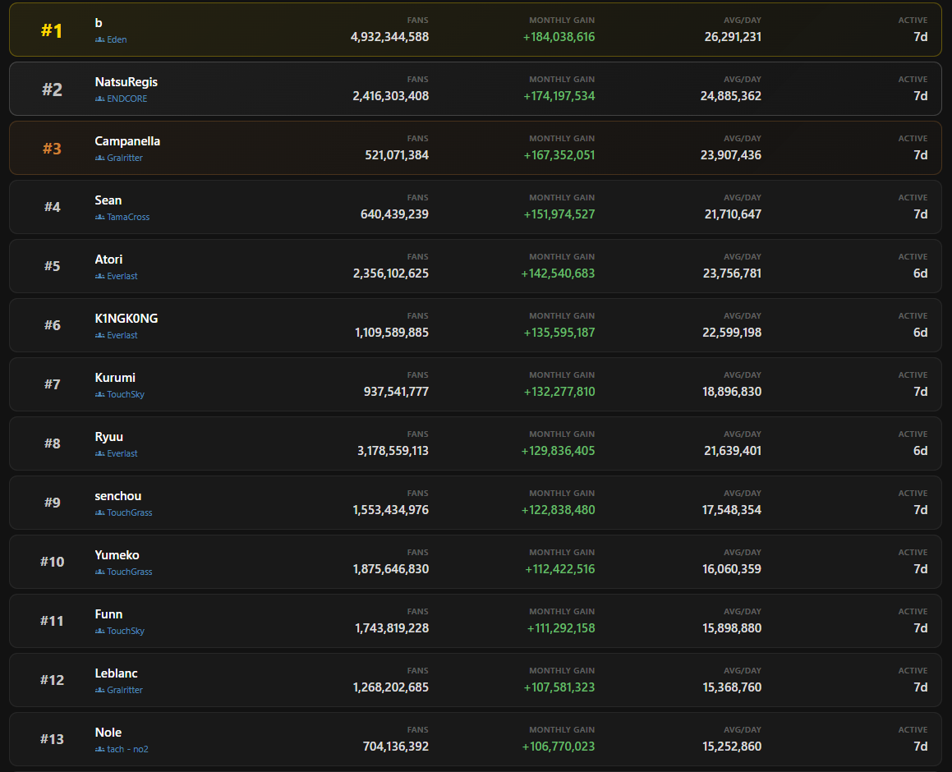
Task: Select player name Yumeko
Action: coord(117,555)
